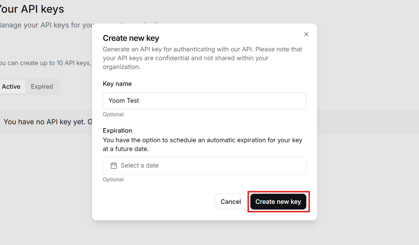This screenshot has height=245, width=419.
Task: Open the Select a date picker
Action: (204, 165)
